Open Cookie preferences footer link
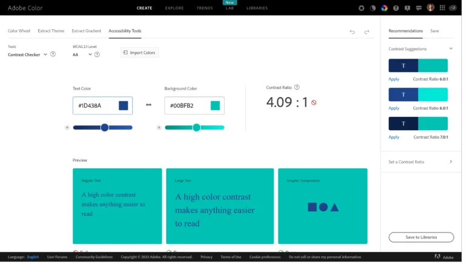This screenshot has width=466, height=264. point(266,259)
